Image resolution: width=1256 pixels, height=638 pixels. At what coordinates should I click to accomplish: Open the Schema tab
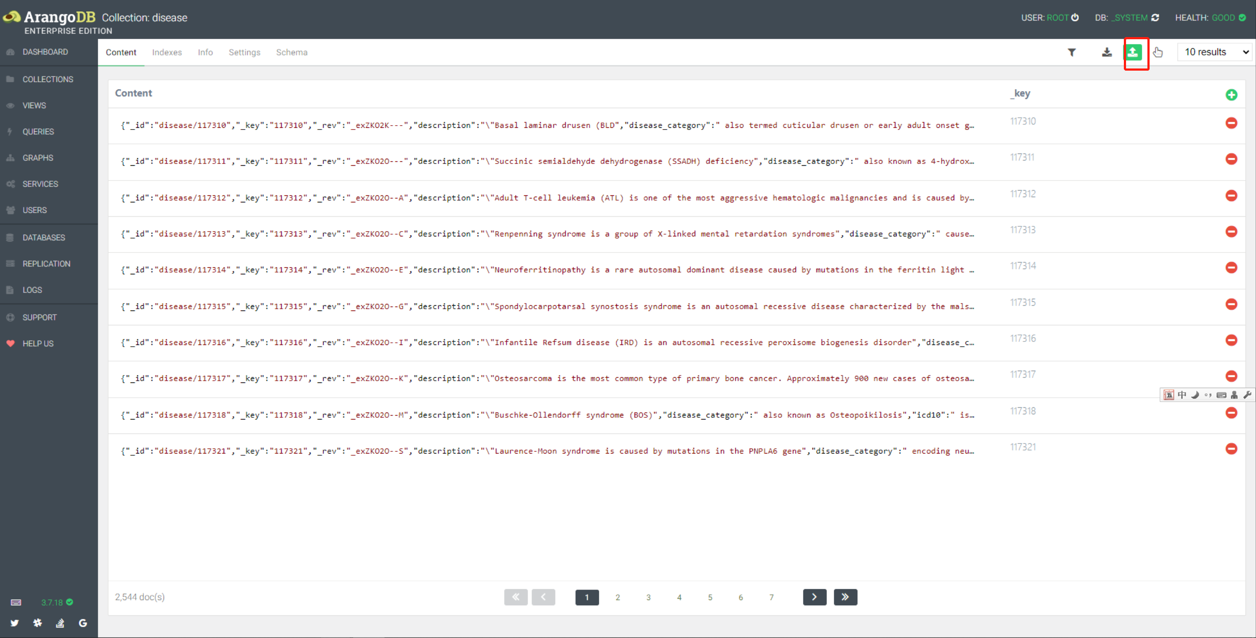coord(292,52)
